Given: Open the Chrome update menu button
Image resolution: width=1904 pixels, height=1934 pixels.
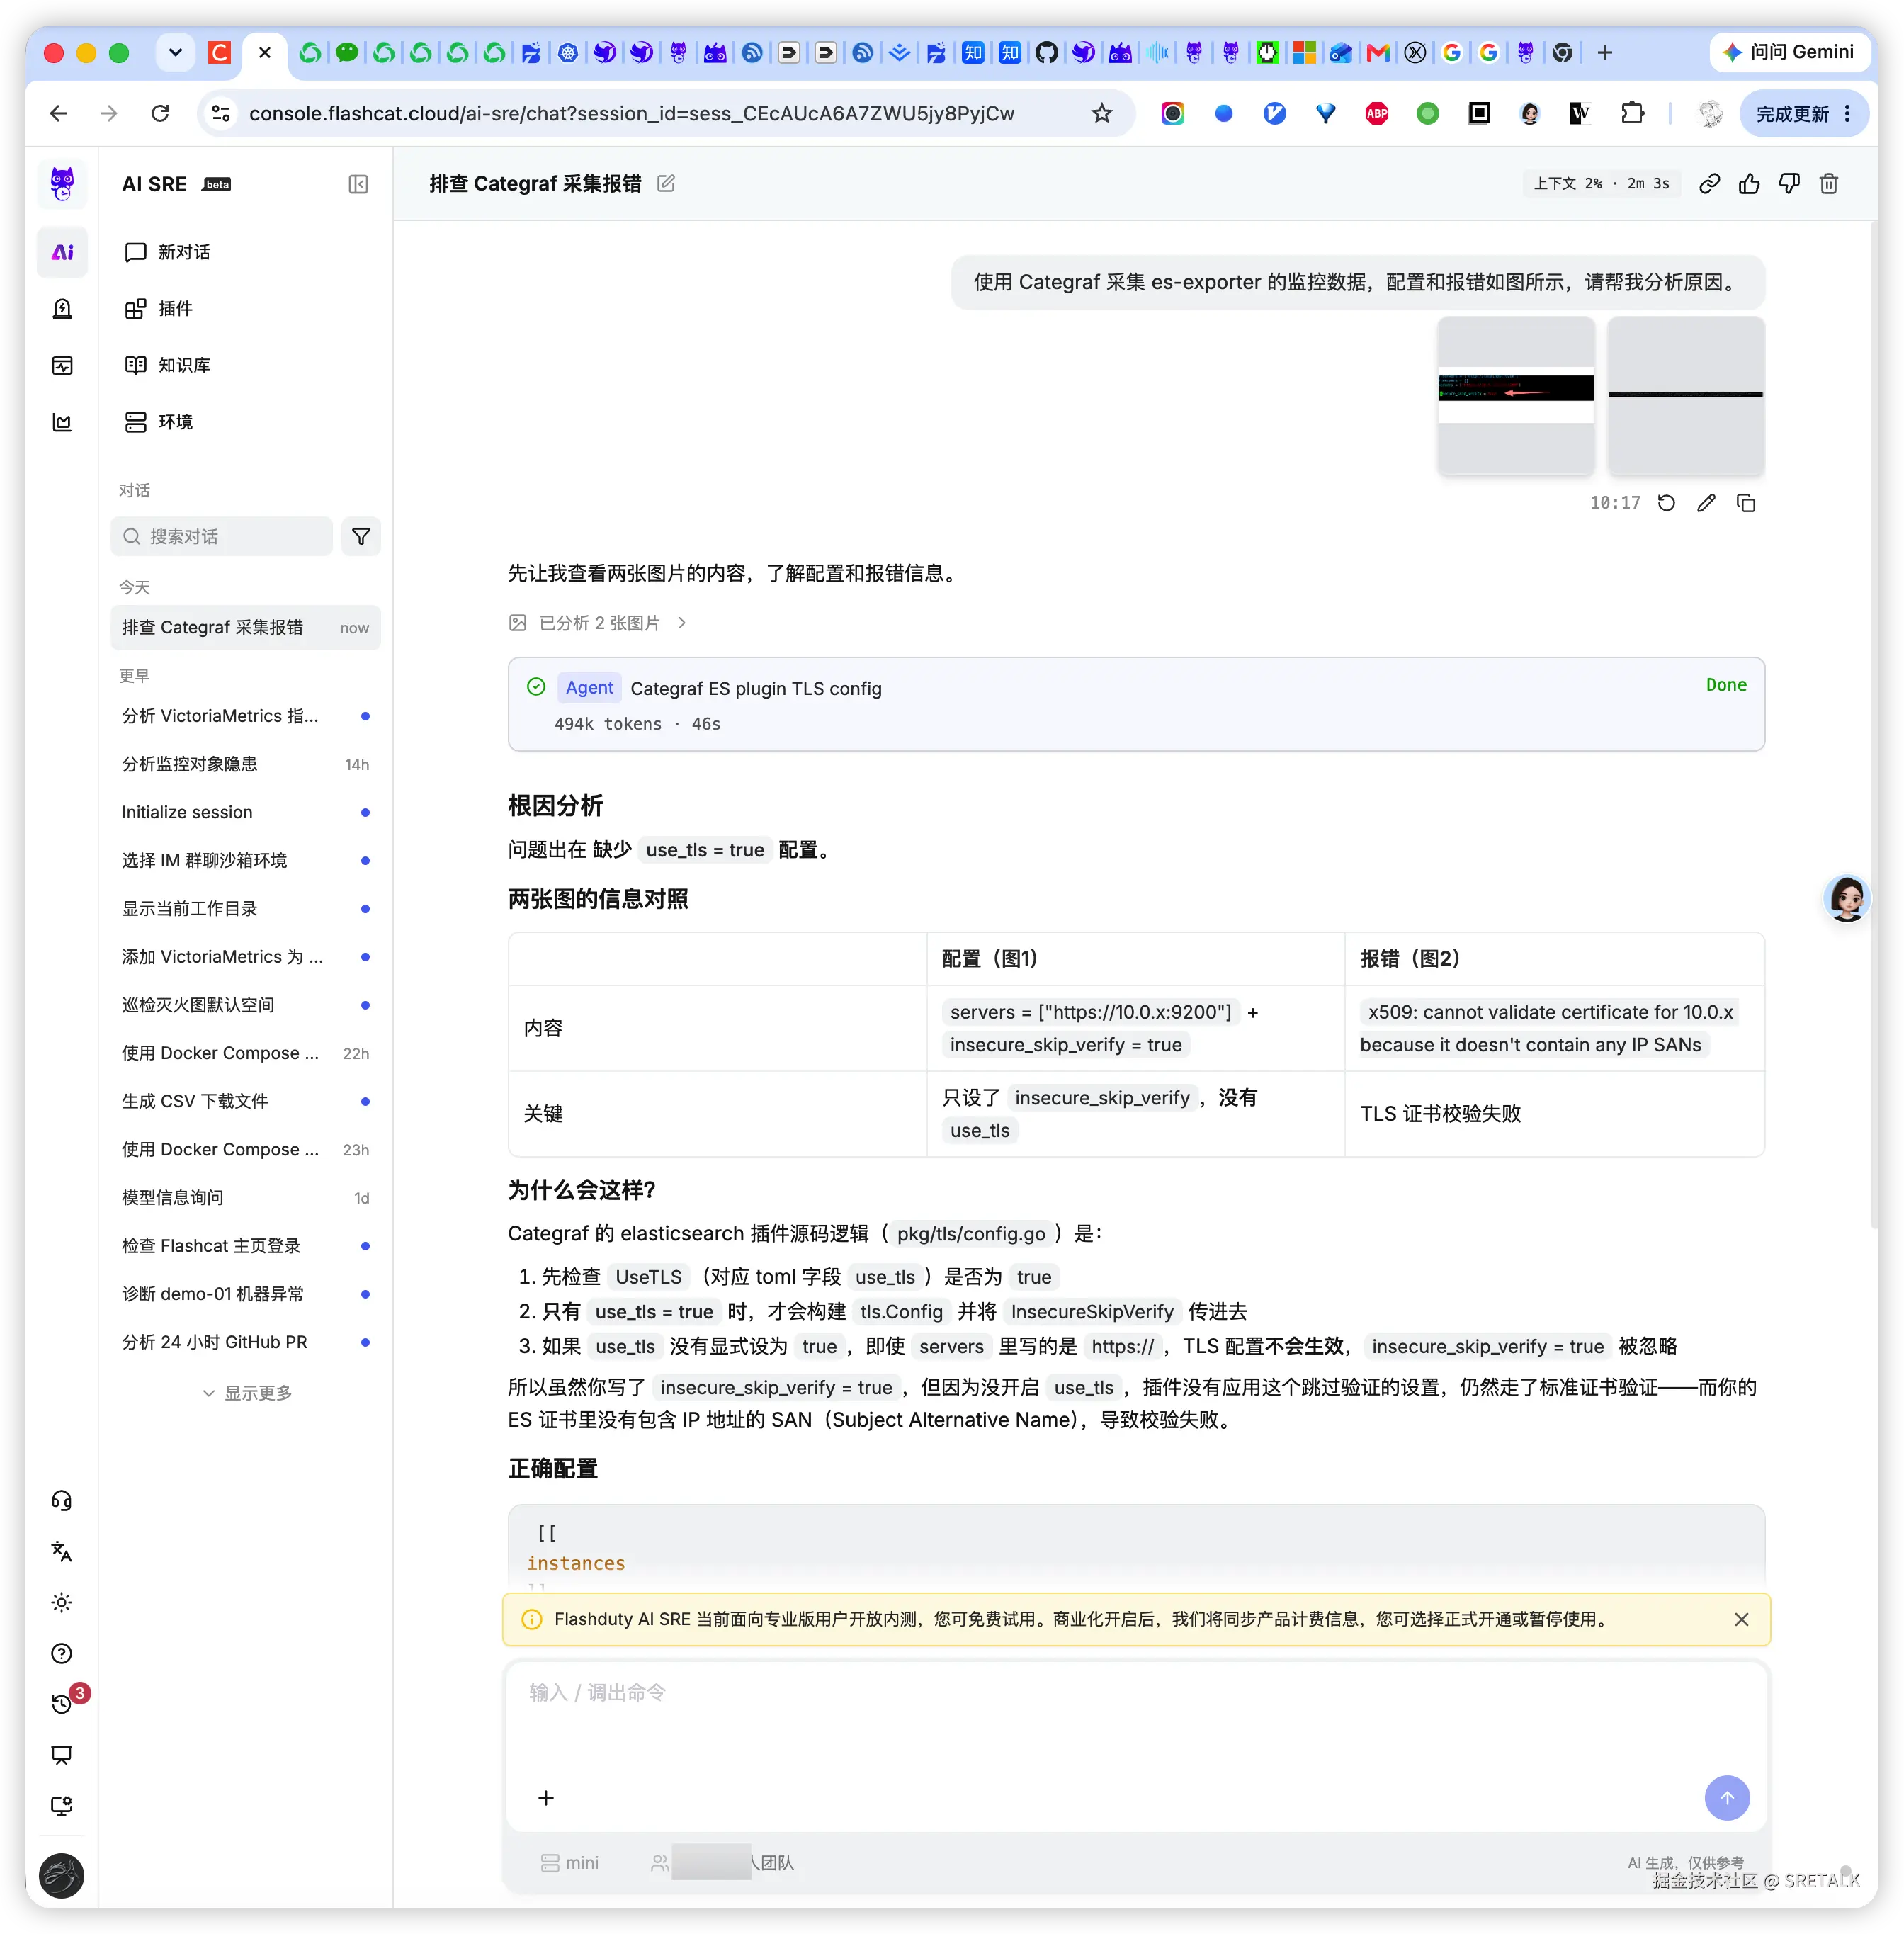Looking at the screenshot, I should coord(1805,113).
